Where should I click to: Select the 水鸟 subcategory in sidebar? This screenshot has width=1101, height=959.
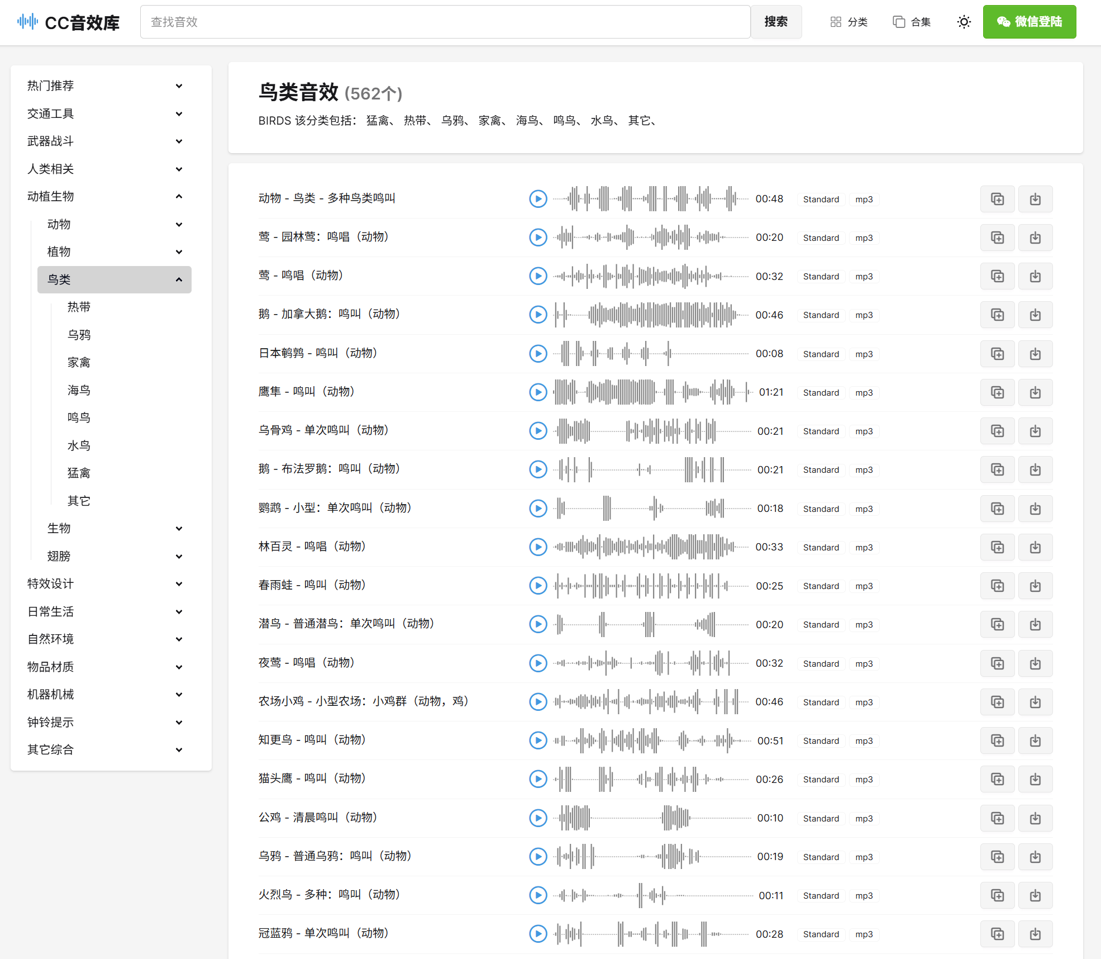[79, 445]
